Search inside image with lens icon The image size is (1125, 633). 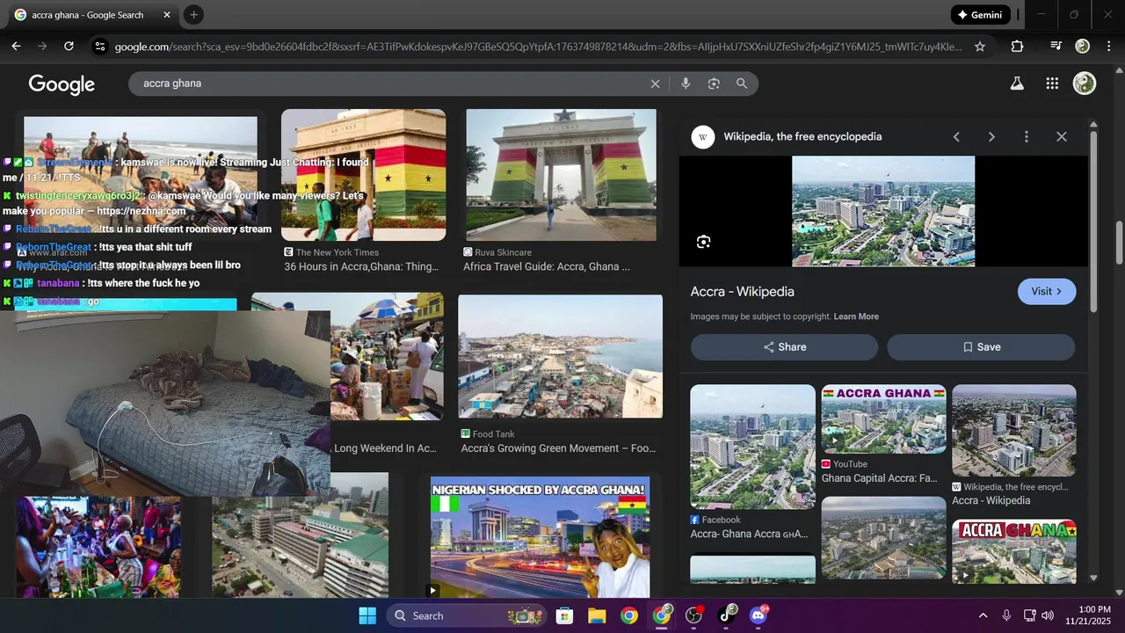coord(703,242)
